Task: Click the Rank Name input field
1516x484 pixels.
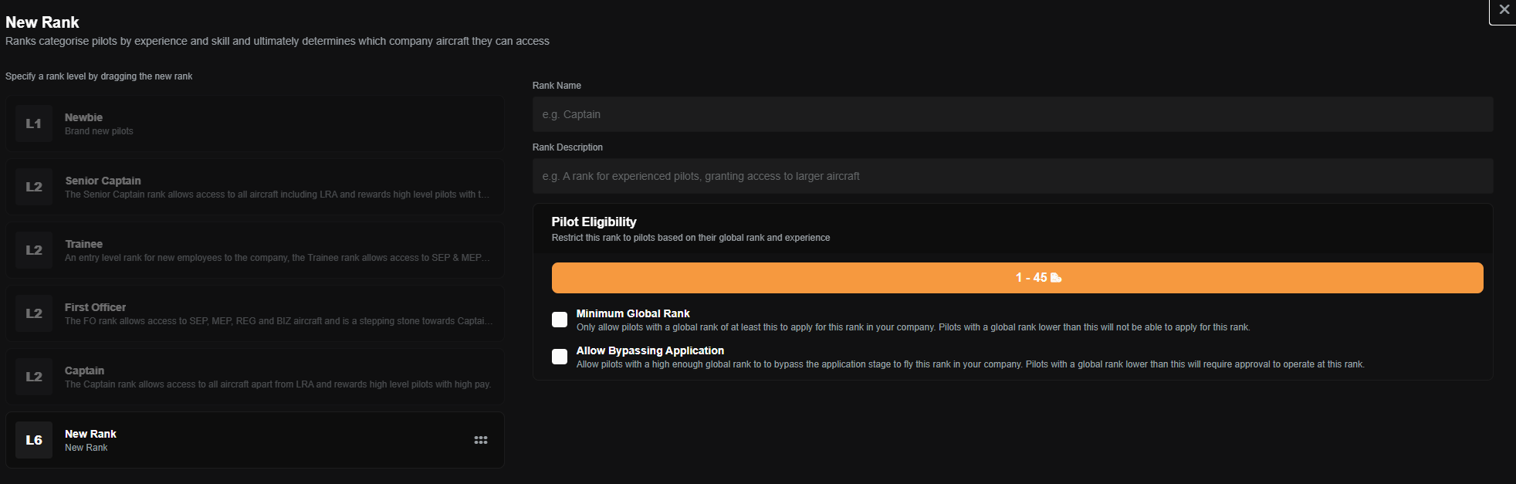Action: pos(1012,114)
